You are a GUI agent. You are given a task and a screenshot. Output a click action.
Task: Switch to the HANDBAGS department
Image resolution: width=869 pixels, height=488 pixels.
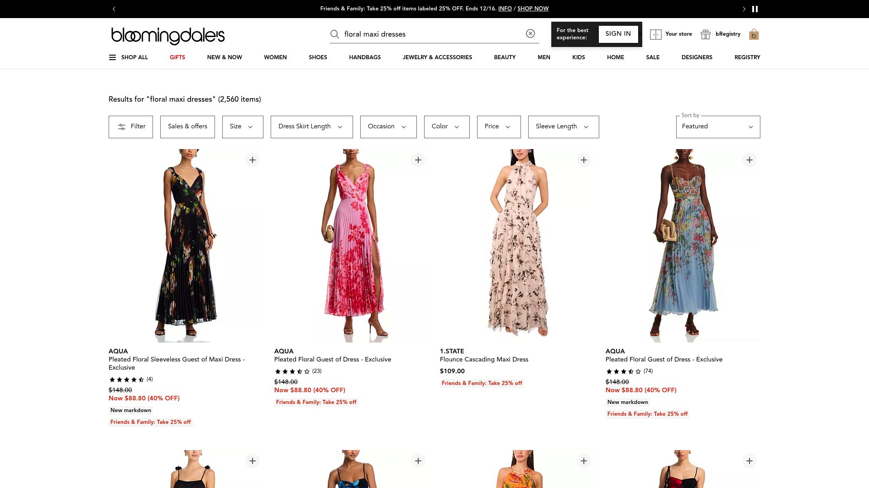click(364, 57)
